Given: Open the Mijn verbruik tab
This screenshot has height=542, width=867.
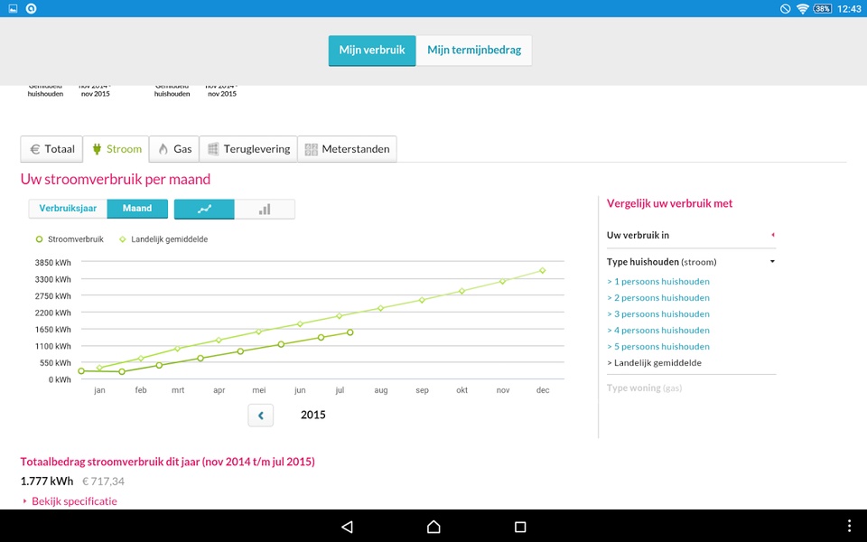Looking at the screenshot, I should click(372, 51).
